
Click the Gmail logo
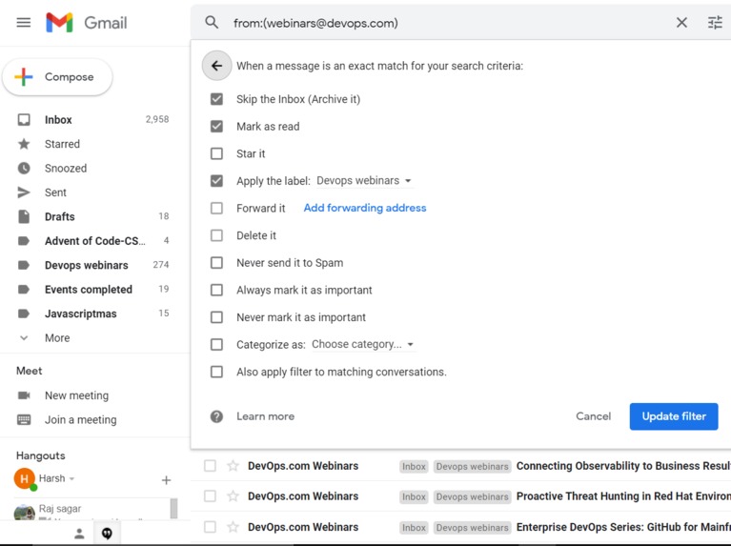click(x=87, y=22)
